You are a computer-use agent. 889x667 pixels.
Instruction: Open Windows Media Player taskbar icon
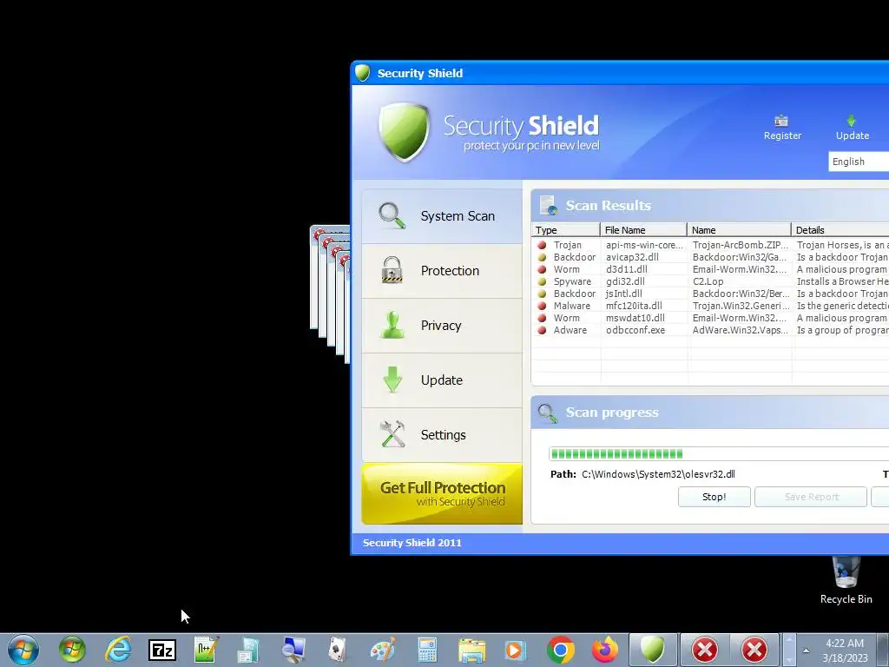(516, 650)
